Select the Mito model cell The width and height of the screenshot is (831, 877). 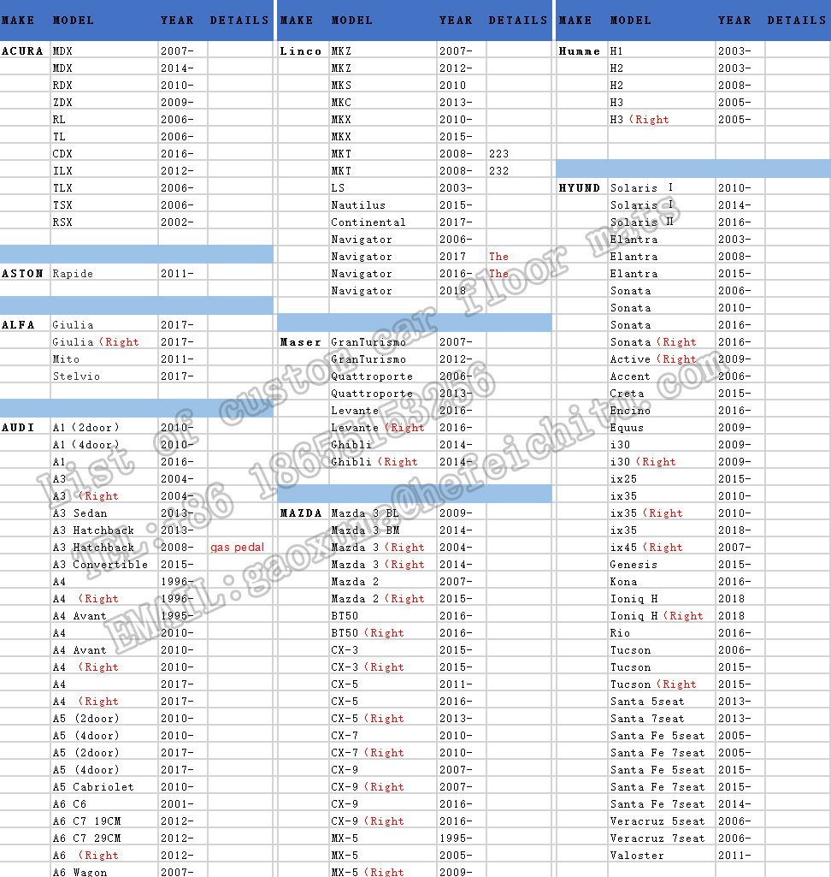click(x=104, y=359)
